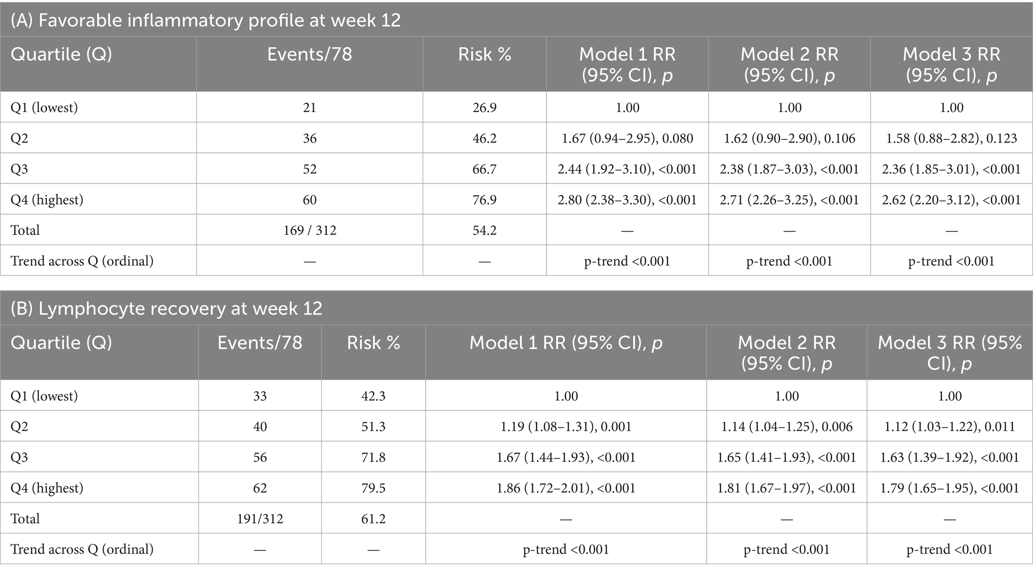This screenshot has width=1033, height=573.
Task: Click the Risk % header in table A
Action: [484, 54]
